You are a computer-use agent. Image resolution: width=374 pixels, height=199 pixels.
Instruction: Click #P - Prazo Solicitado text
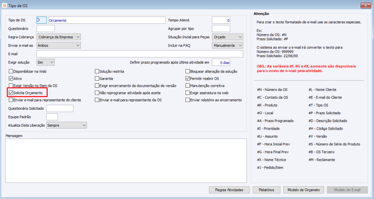pyautogui.click(x=324, y=113)
